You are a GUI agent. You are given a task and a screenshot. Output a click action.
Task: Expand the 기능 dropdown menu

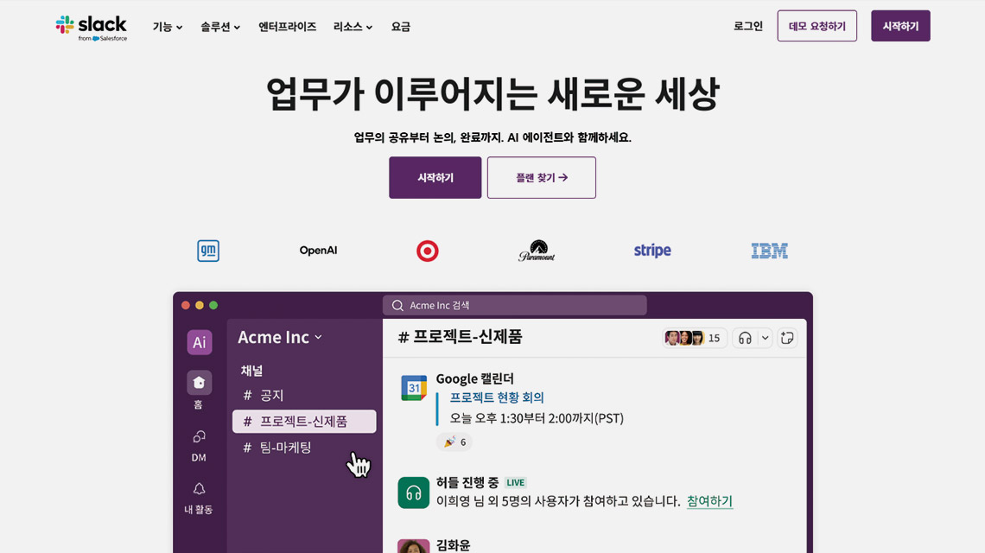[168, 27]
